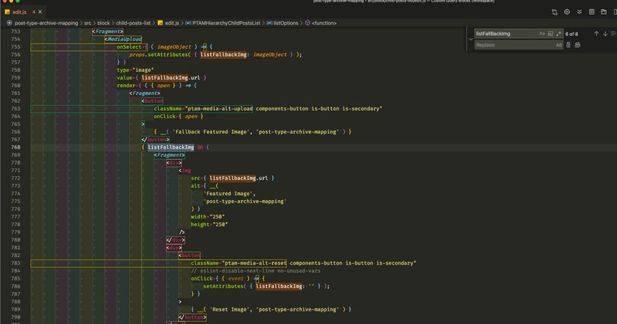Click the <img tag on line 771

pos(185,170)
